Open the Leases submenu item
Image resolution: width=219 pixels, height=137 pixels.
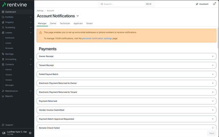click(x=8, y=43)
